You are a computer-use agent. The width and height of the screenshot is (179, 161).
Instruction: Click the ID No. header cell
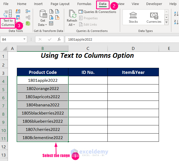click(x=88, y=72)
